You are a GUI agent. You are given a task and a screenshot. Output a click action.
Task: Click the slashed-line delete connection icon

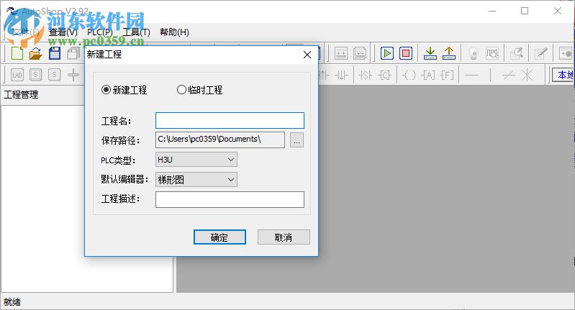[x=509, y=76]
